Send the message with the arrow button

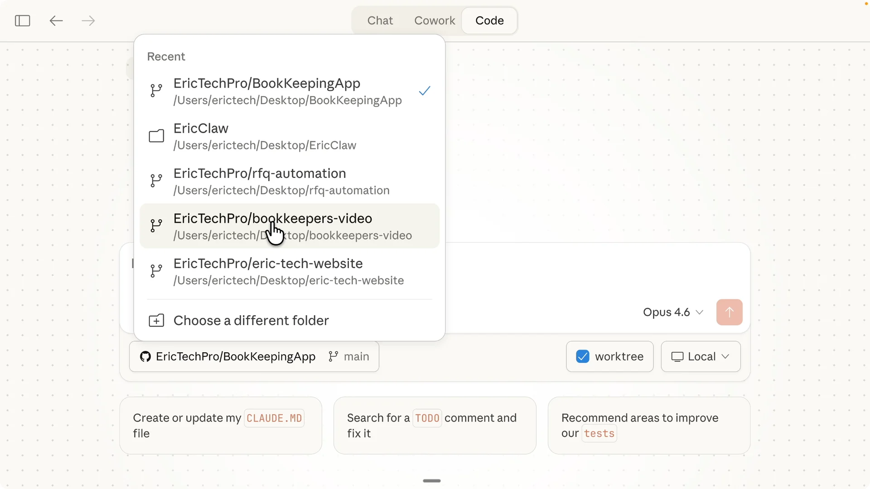coord(729,312)
